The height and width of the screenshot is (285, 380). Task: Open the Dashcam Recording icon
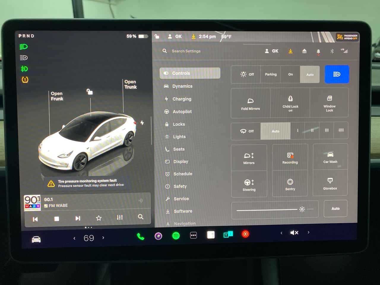(290, 157)
